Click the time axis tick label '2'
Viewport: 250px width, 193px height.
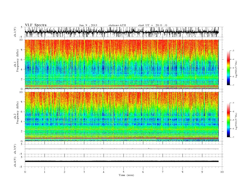[x=64, y=172]
